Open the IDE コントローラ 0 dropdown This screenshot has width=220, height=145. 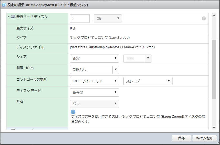[94, 81]
